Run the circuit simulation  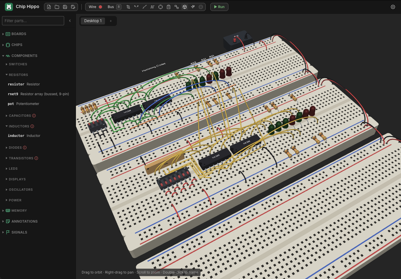coord(219,7)
